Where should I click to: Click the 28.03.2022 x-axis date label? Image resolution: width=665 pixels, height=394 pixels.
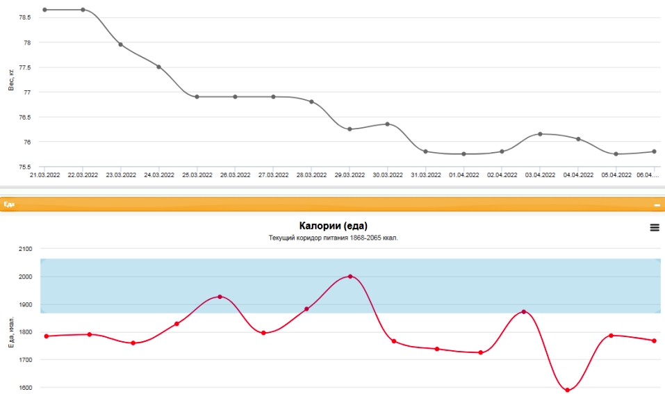[312, 175]
